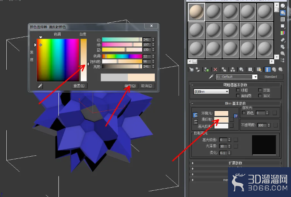Click the Get Material icon
The height and width of the screenshot is (197, 291).
pyautogui.click(x=191, y=69)
